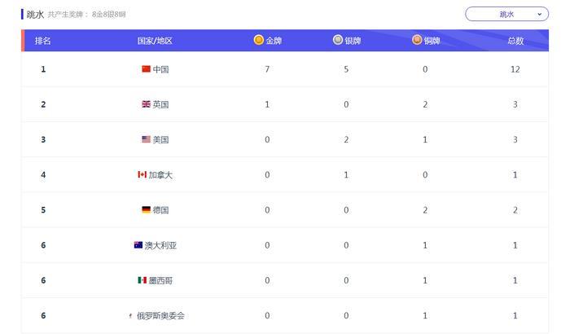The height and width of the screenshot is (334, 570).
Task: Click the dropdown chevron arrow
Action: [x=539, y=14]
